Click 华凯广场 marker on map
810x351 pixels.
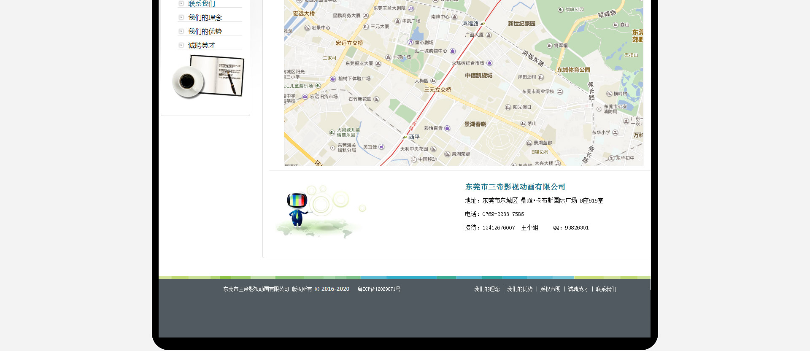coord(397,21)
